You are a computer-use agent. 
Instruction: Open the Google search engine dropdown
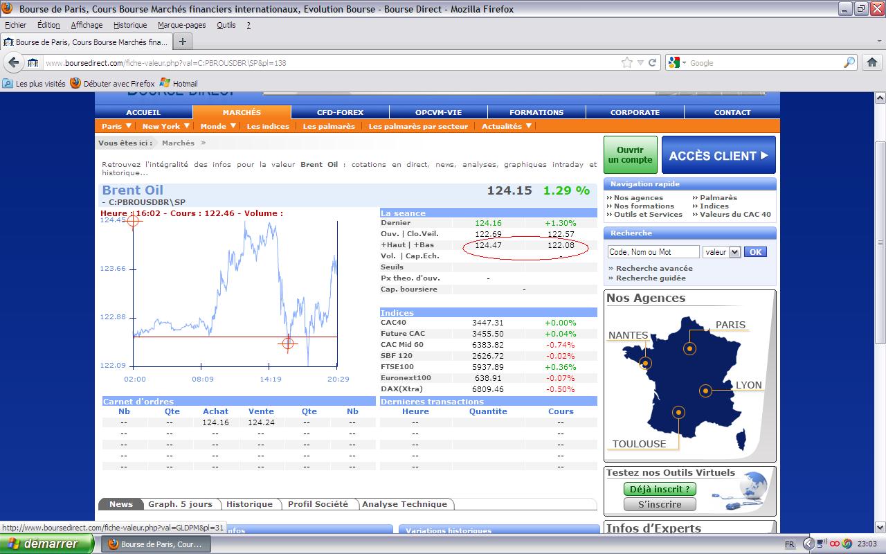tap(677, 62)
